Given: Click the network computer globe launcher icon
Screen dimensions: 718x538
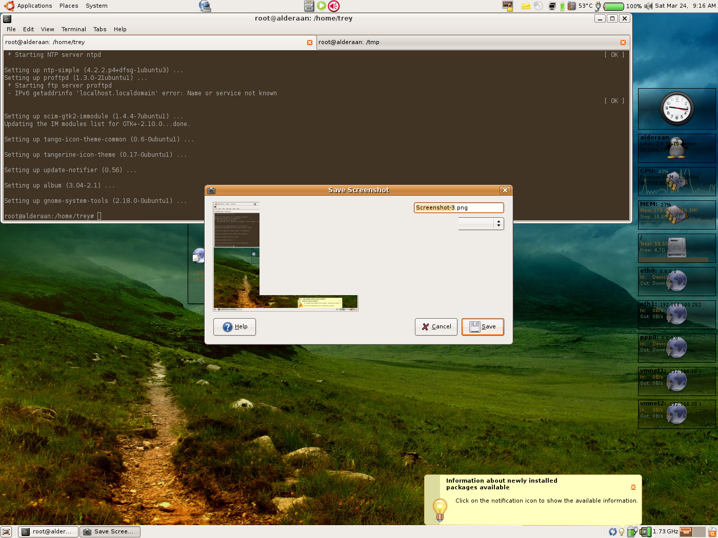Looking at the screenshot, I should pos(205,6).
